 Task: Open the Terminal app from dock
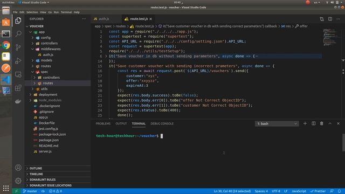(6, 34)
